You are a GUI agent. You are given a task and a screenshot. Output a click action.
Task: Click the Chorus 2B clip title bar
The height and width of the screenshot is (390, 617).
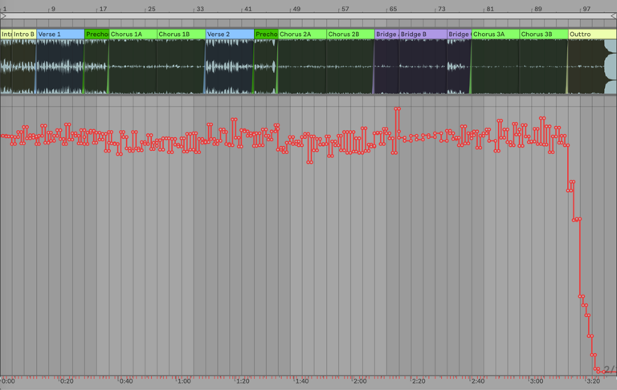(x=349, y=35)
